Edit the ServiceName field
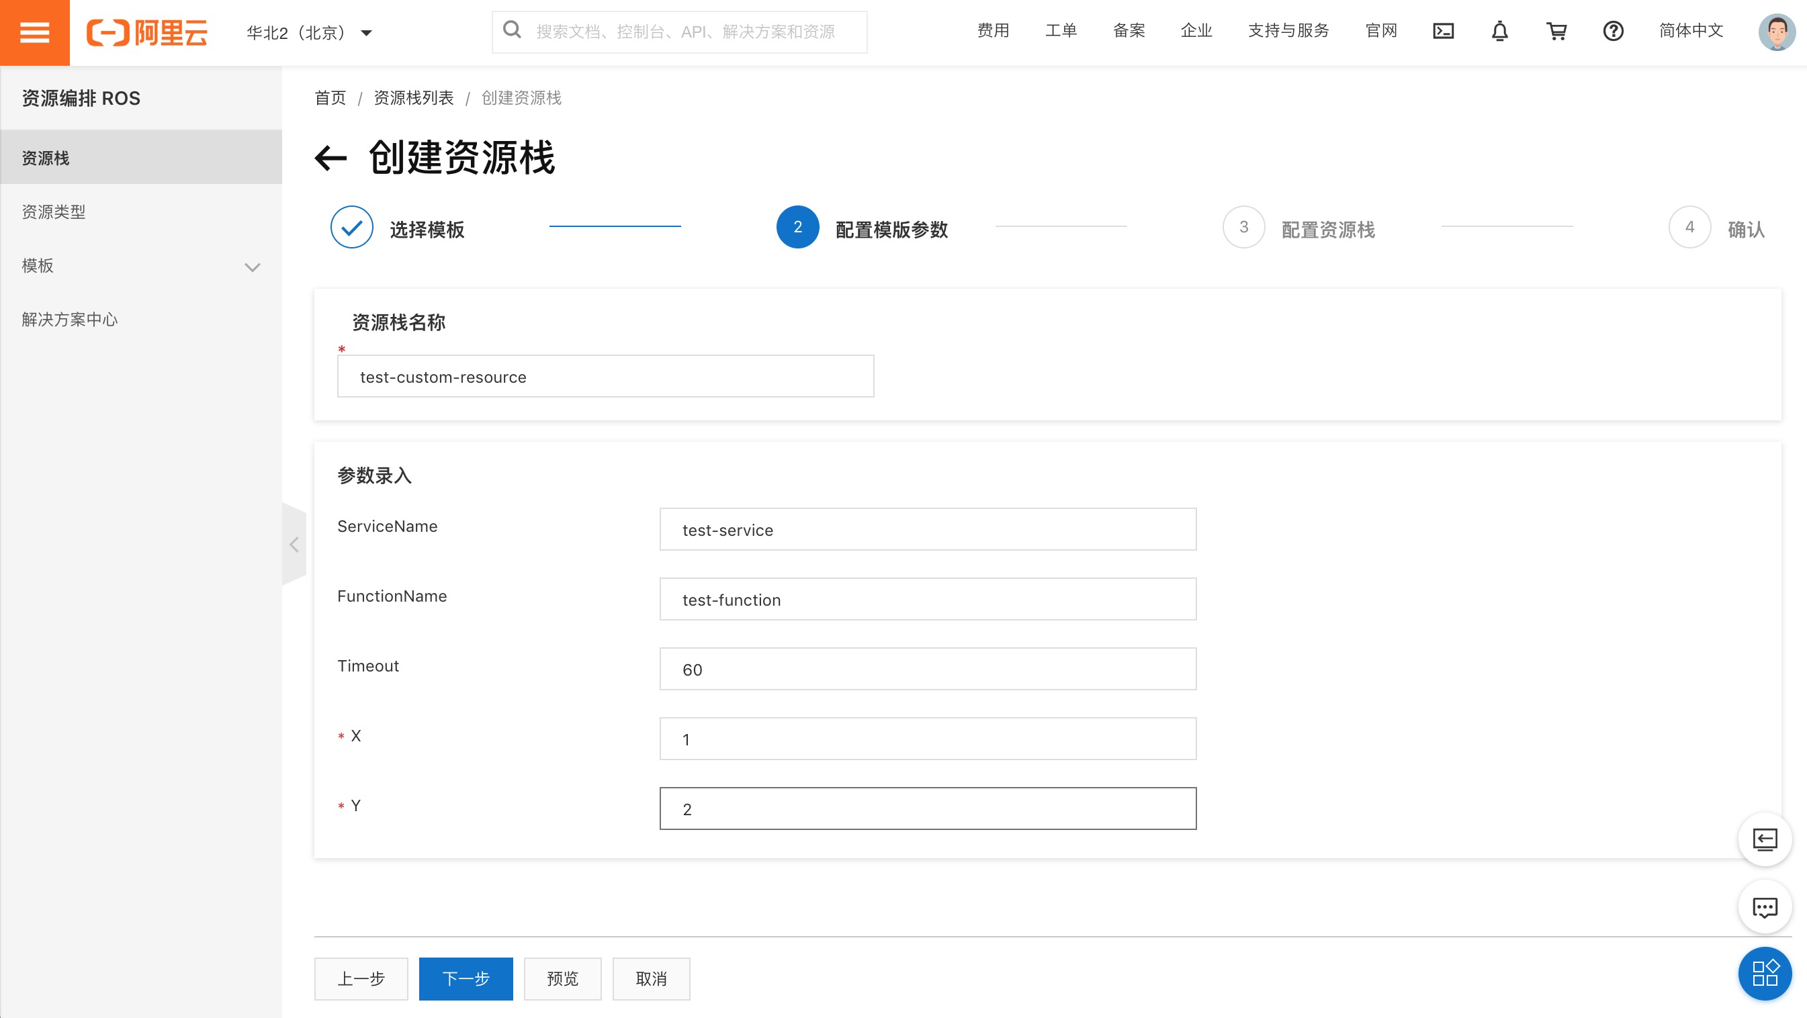The image size is (1807, 1018). (x=928, y=529)
